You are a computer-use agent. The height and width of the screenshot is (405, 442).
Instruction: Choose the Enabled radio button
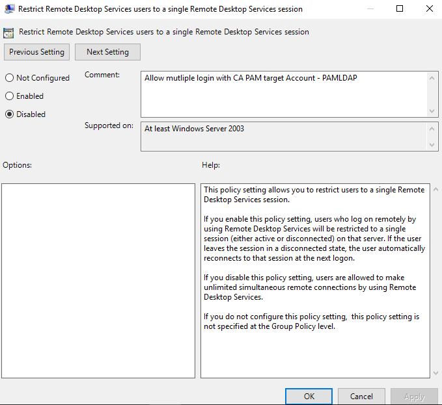(9, 96)
